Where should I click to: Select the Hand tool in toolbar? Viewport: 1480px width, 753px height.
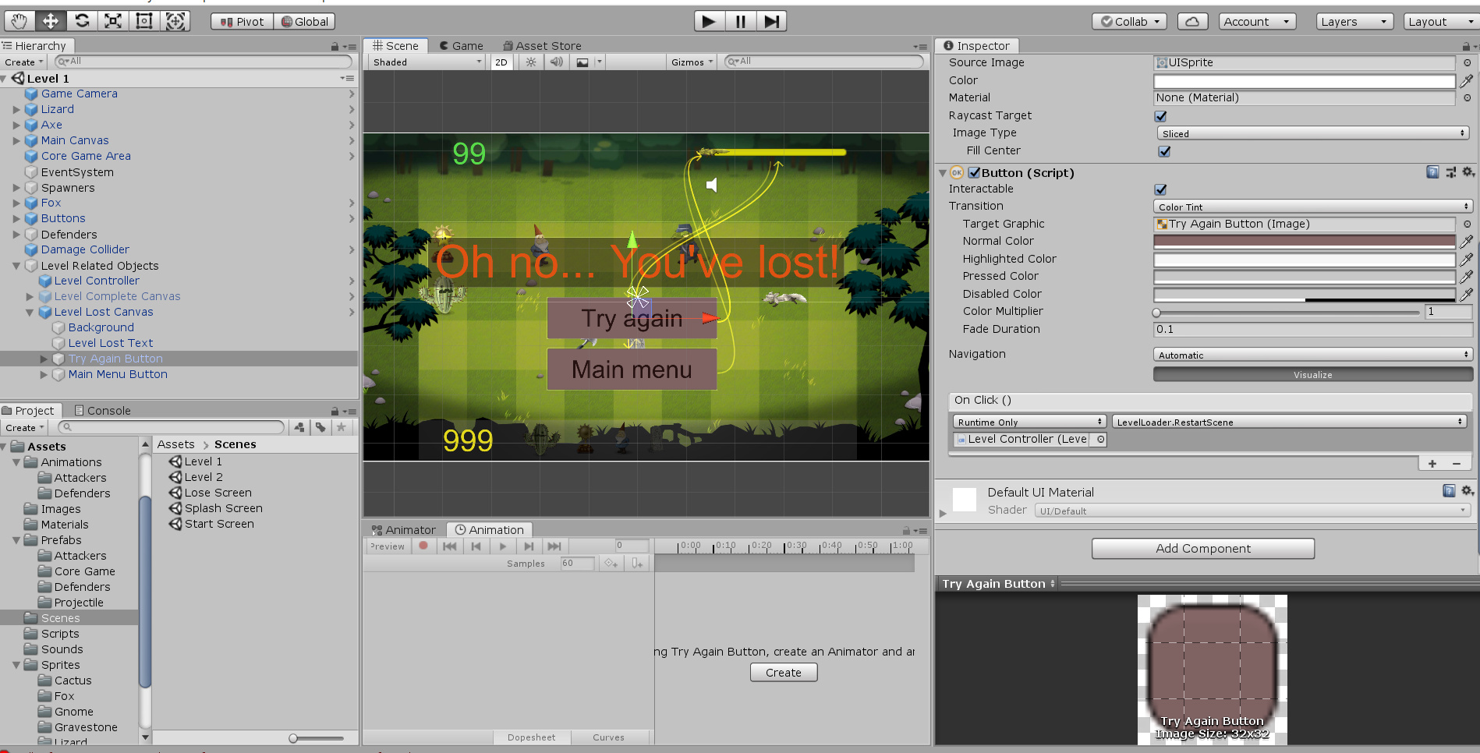click(19, 21)
